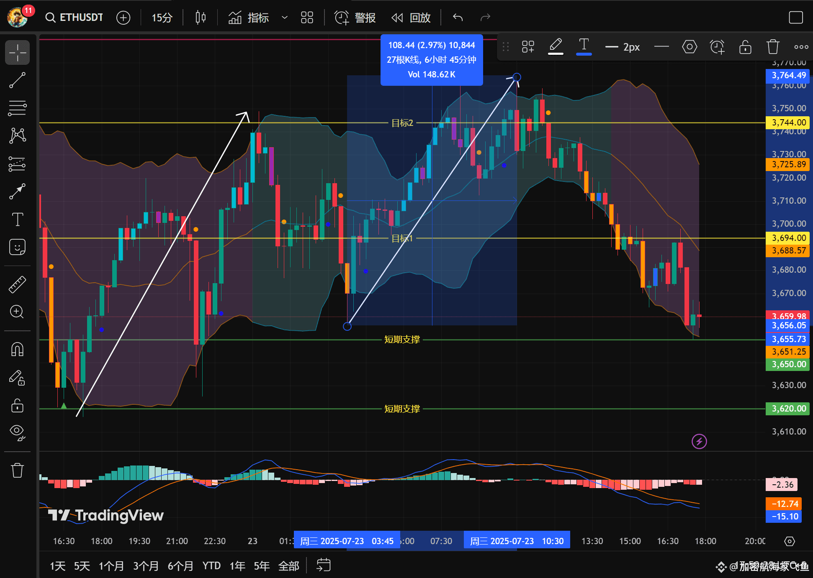Add alert on selected drawing

[x=717, y=47]
